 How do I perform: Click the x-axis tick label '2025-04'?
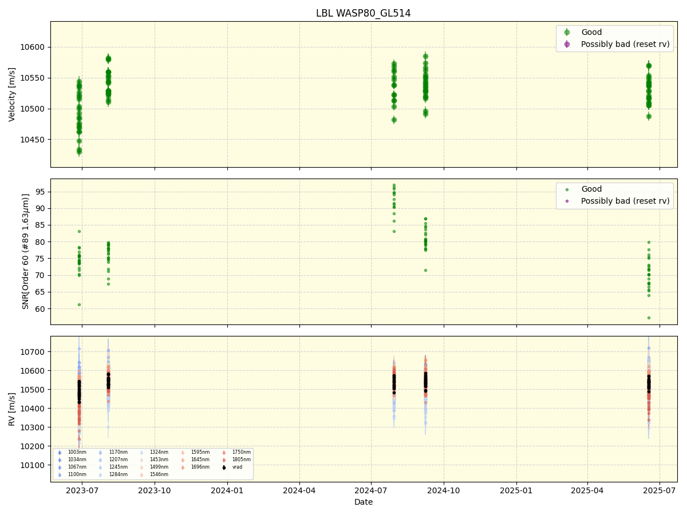(587, 490)
